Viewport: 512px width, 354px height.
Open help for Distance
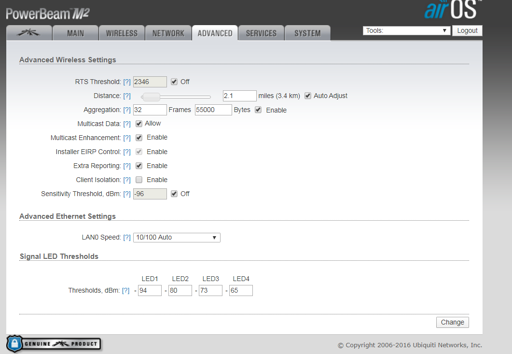pos(127,96)
